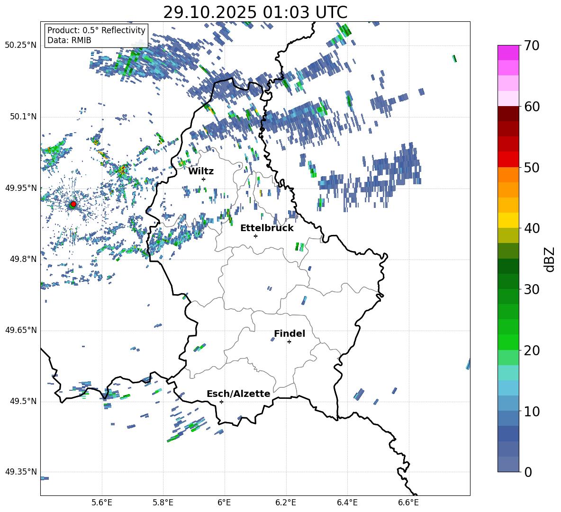Click the 49.65°N latitude label

[21, 330]
